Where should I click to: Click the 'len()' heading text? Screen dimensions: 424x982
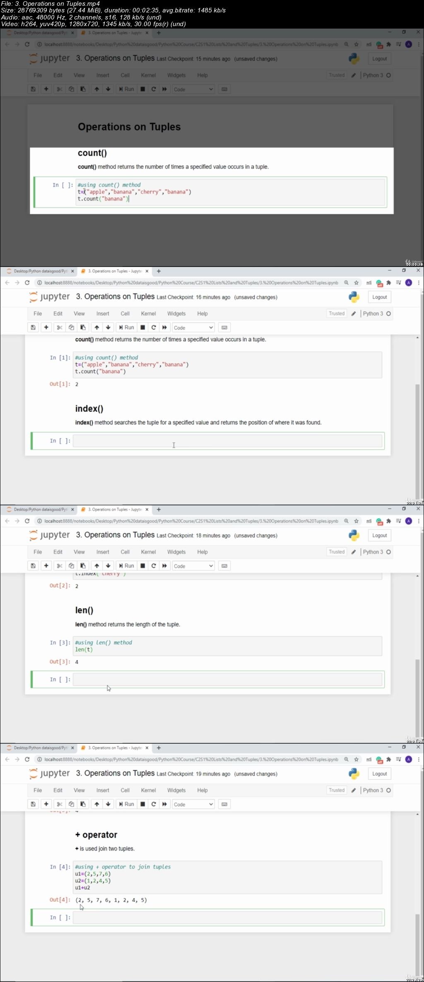84,610
